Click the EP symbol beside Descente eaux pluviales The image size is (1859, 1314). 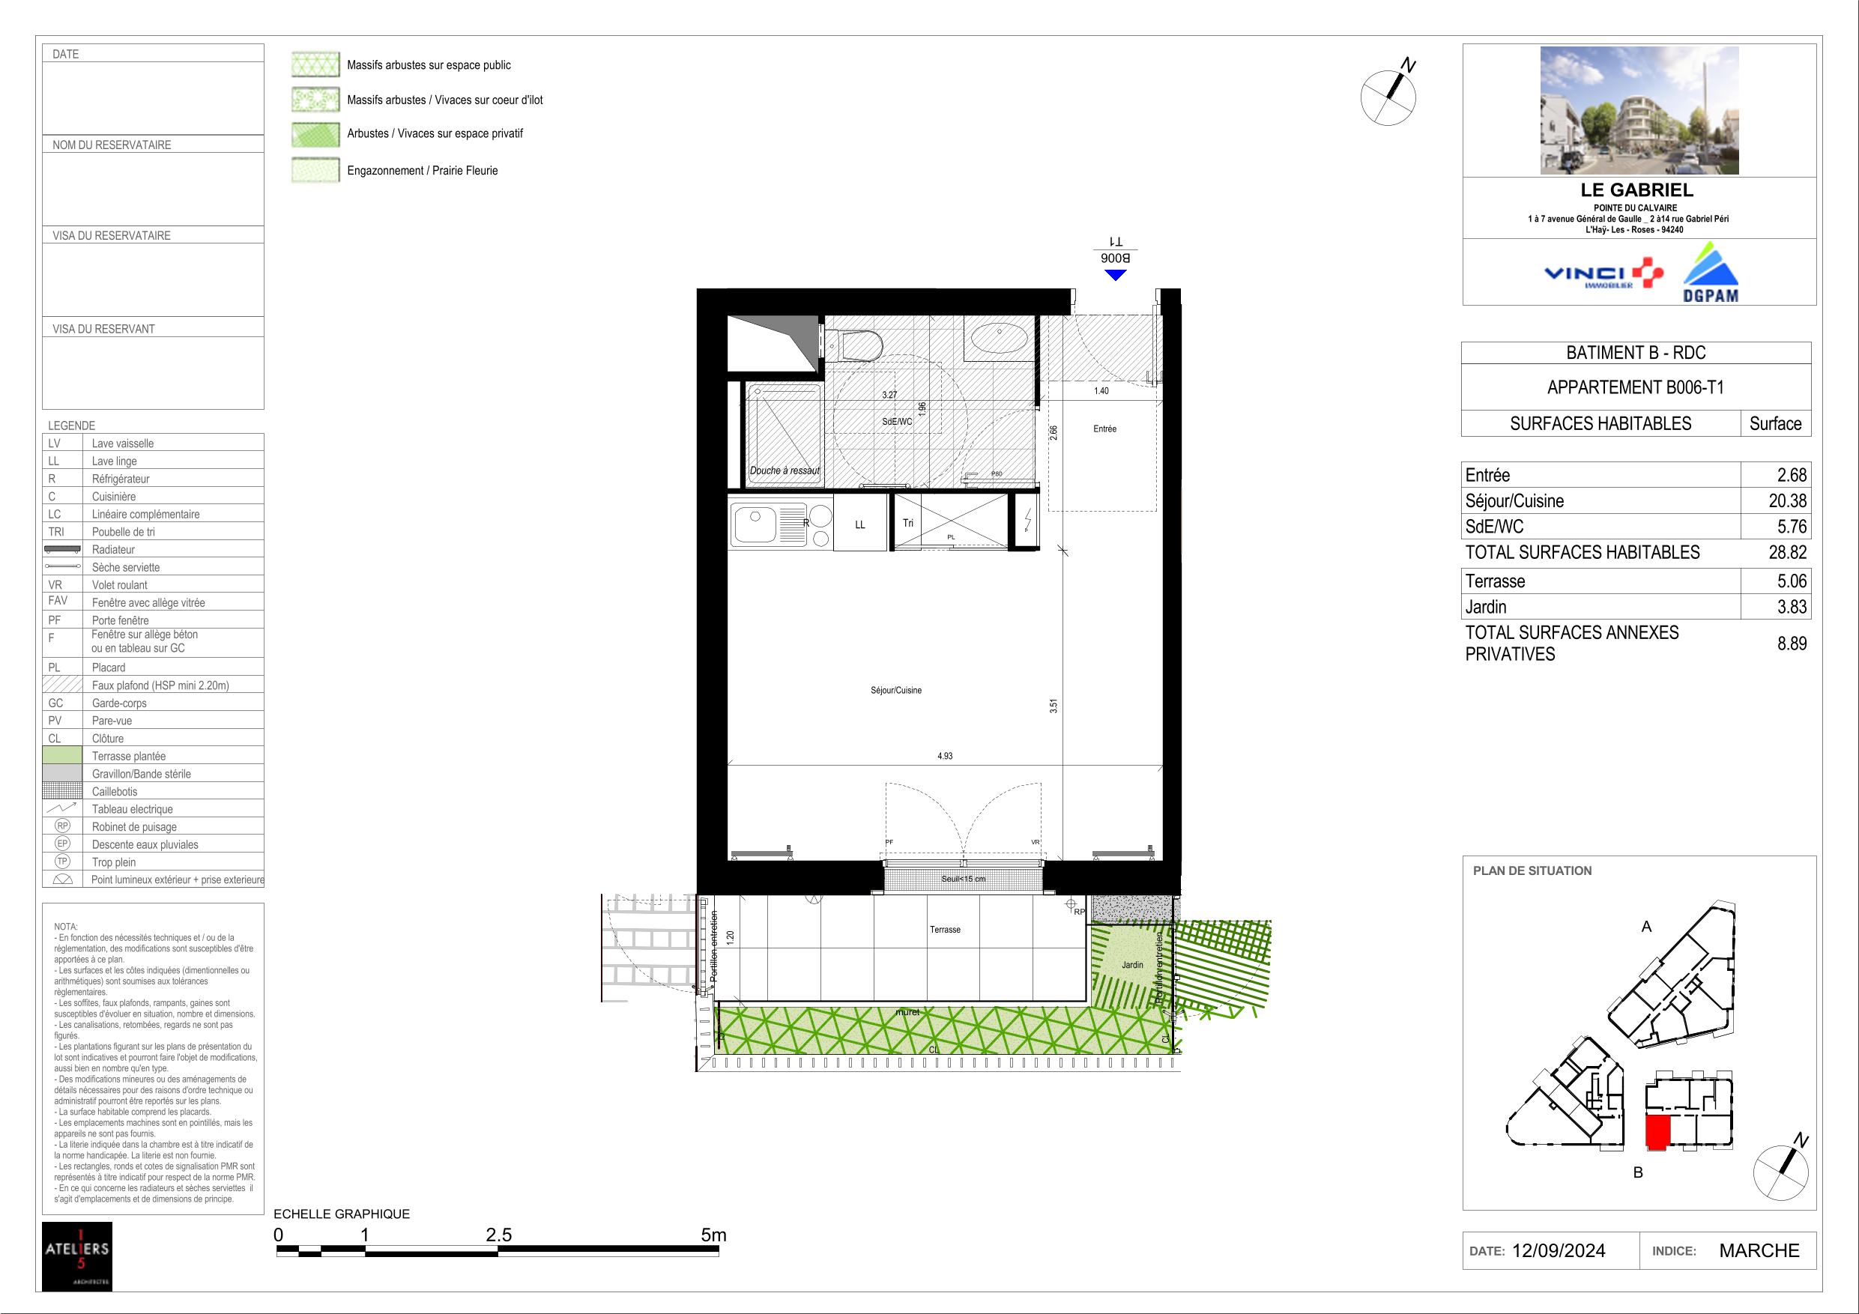point(62,844)
